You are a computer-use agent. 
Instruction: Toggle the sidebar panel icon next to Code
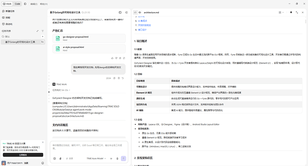coord(25,4)
